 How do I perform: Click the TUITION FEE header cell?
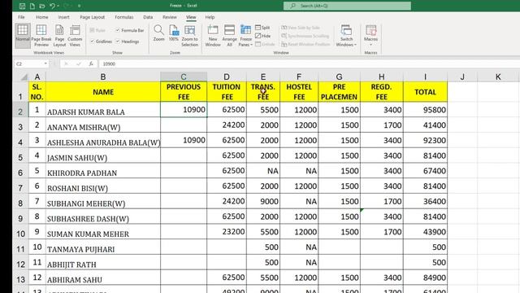pos(227,92)
